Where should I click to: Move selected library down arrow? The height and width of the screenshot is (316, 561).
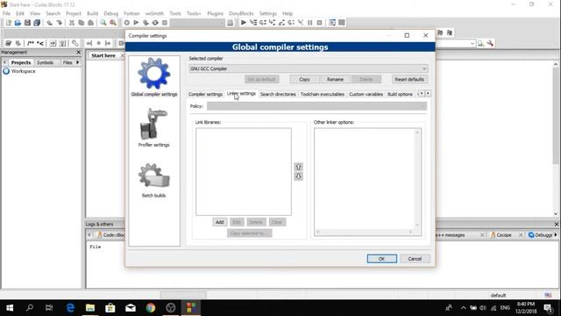(298, 176)
